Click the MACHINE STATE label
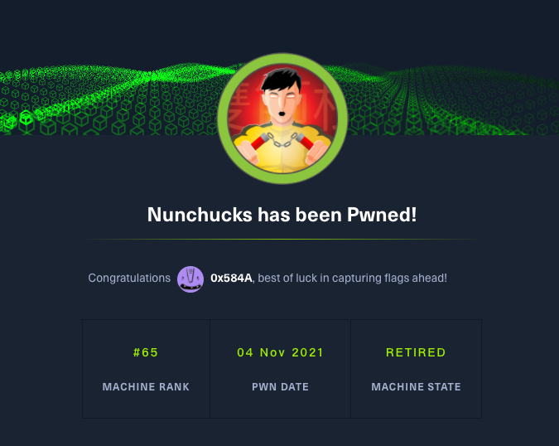559x446 pixels. tap(416, 387)
